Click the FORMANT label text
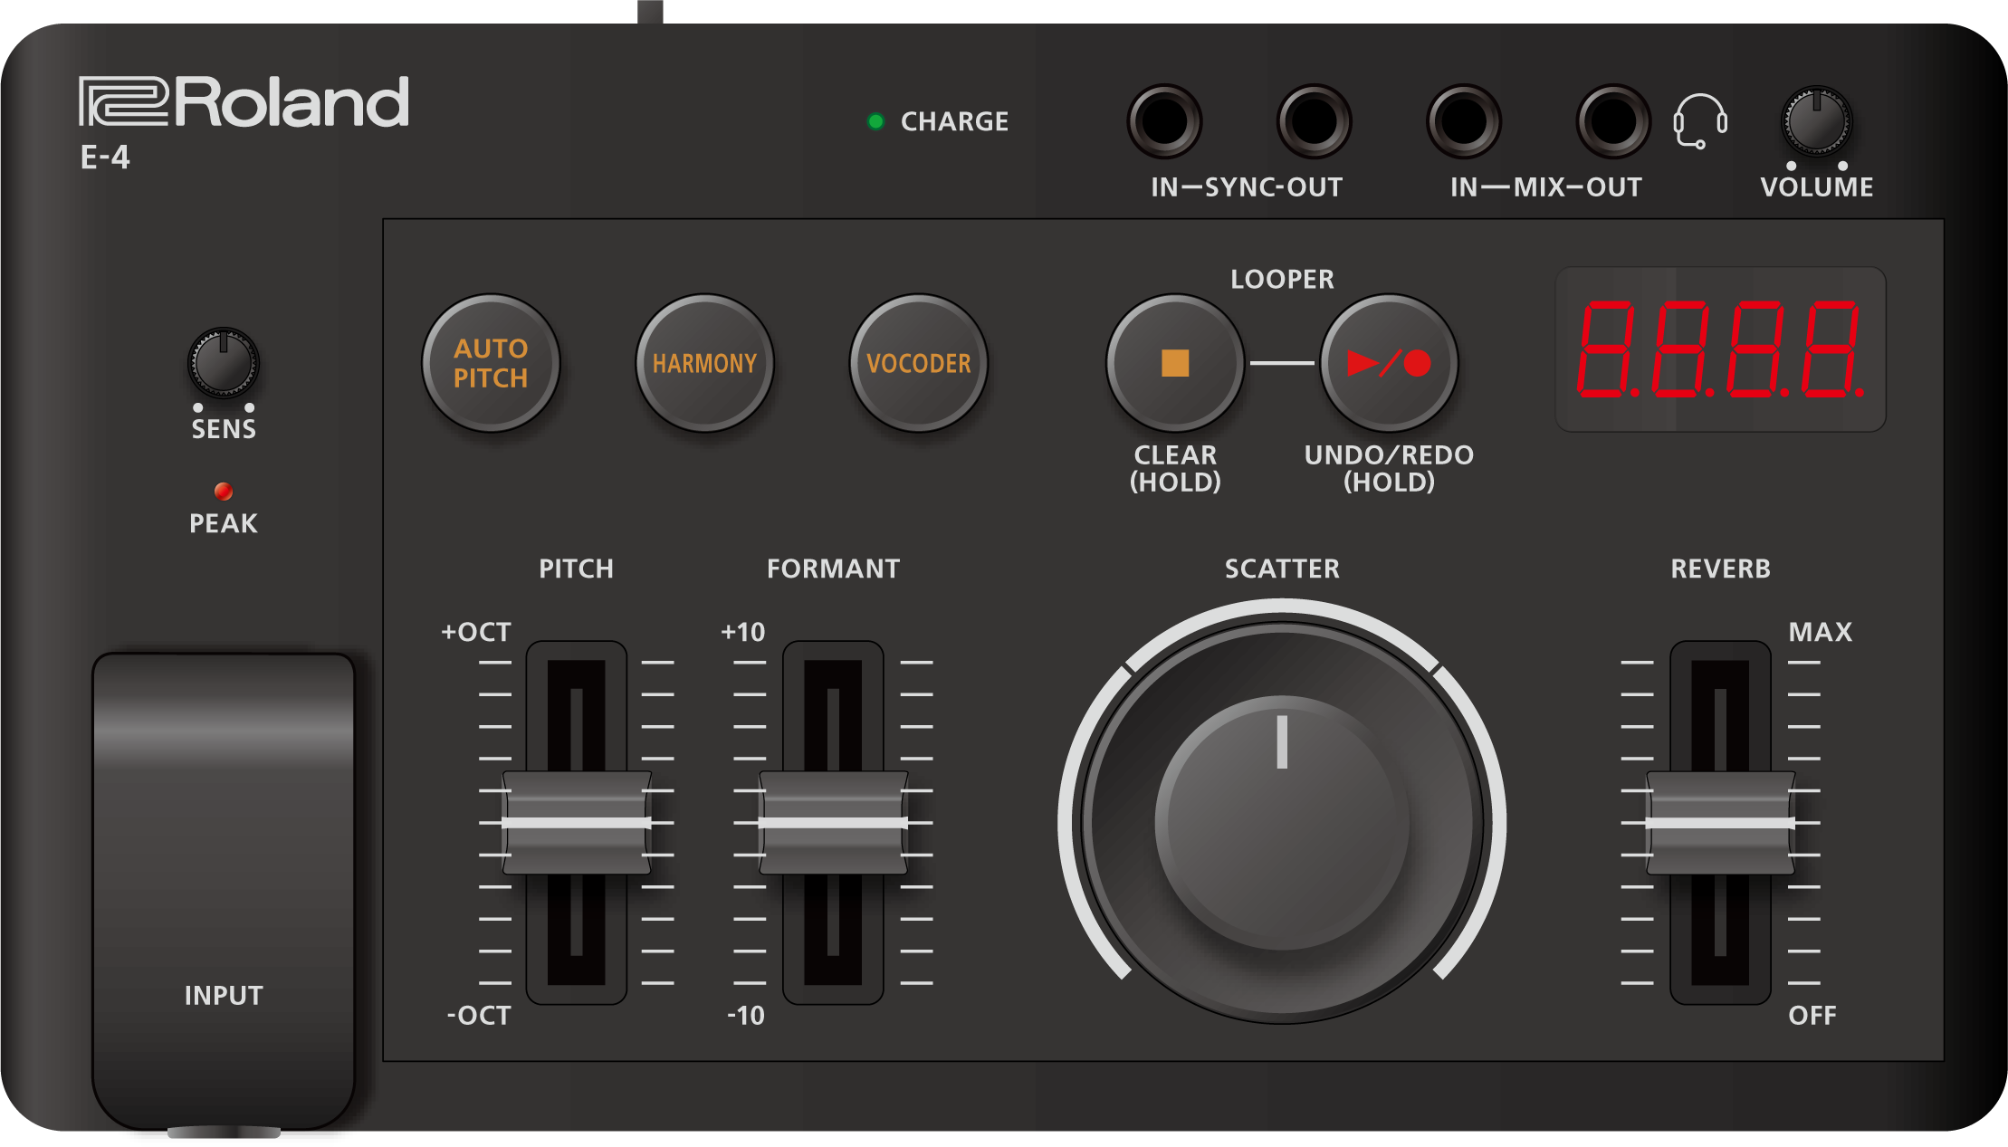Viewport: 2008px width, 1147px height. coord(833,569)
